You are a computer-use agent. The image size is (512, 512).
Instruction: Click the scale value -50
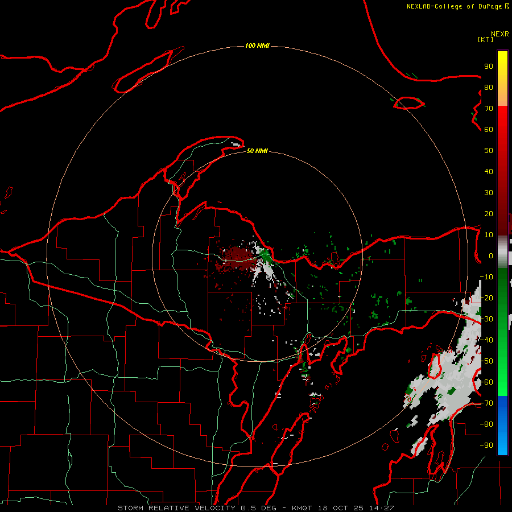click(x=486, y=361)
